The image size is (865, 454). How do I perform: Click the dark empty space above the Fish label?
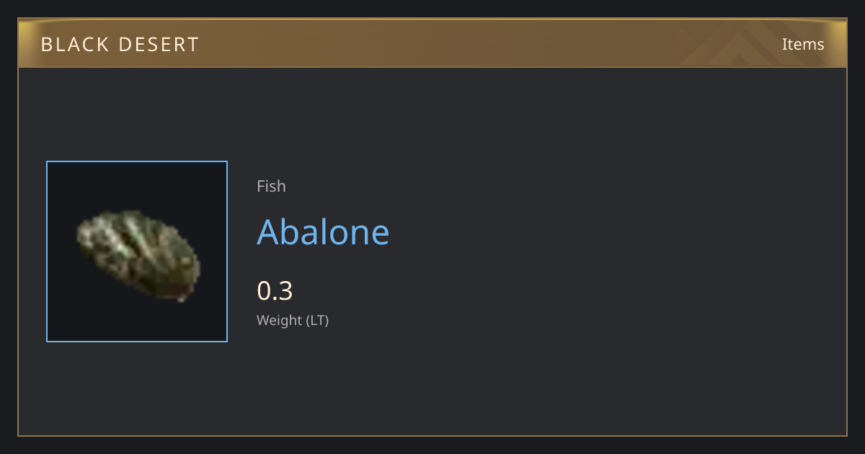coord(432,123)
